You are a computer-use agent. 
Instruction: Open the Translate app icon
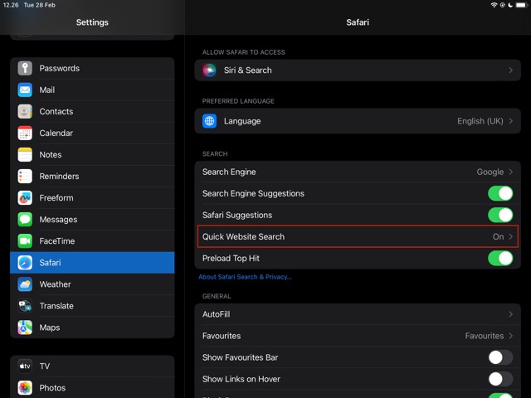pyautogui.click(x=25, y=306)
